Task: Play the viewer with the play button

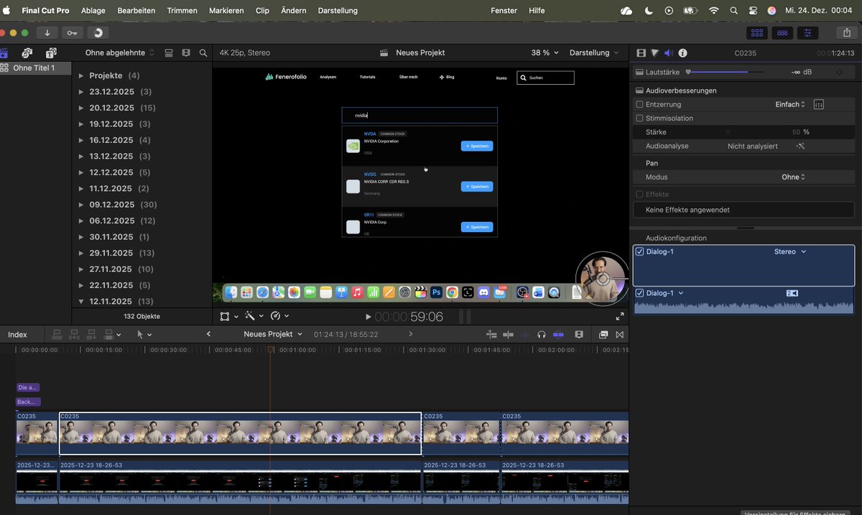Action: 369,317
